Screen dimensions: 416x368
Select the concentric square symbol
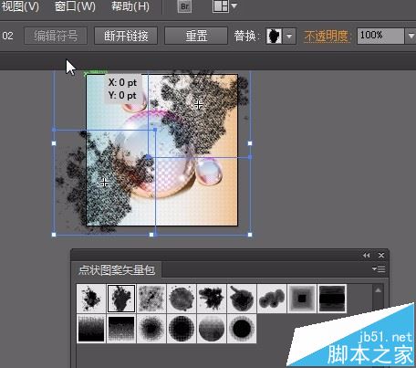302,299
